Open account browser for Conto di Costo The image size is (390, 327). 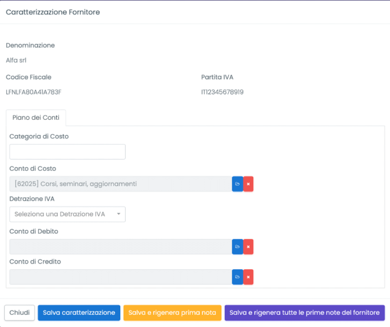237,184
